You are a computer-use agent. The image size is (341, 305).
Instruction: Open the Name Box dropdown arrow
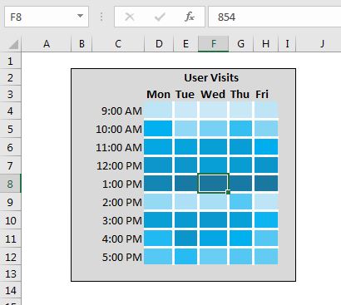coord(80,16)
